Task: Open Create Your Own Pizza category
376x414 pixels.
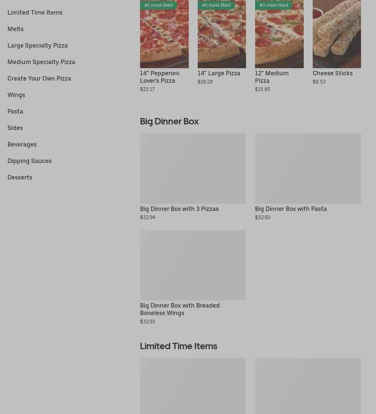Action: click(x=39, y=78)
